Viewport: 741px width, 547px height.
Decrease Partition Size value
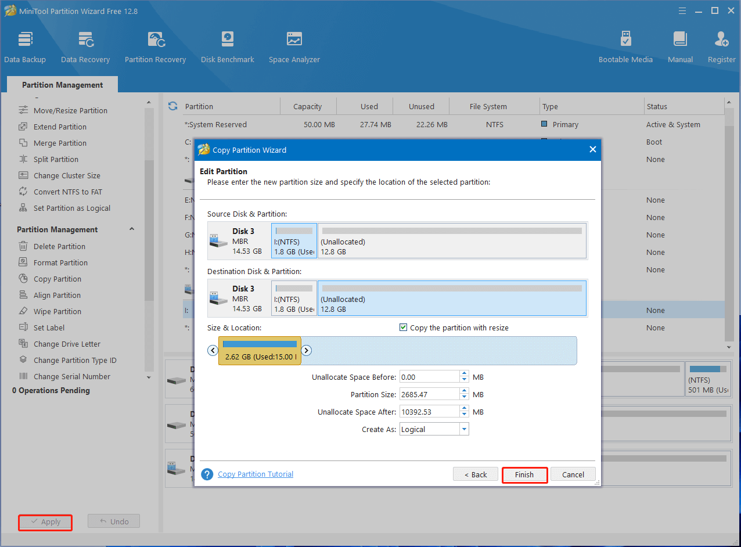click(464, 397)
